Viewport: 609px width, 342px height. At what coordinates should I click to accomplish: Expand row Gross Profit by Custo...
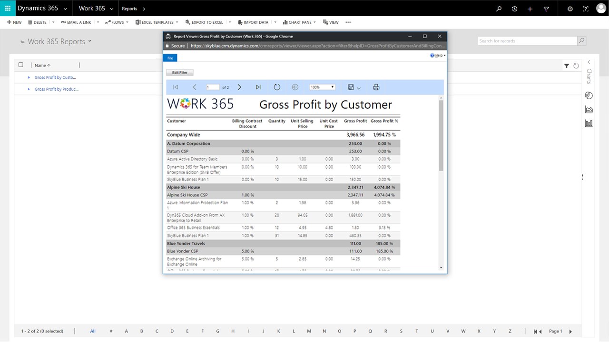(29, 77)
